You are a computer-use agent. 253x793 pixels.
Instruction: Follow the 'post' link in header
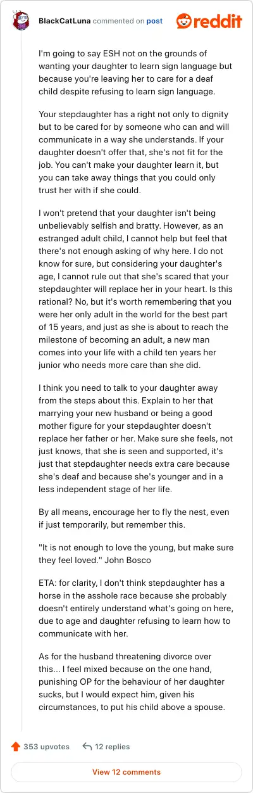pos(154,21)
